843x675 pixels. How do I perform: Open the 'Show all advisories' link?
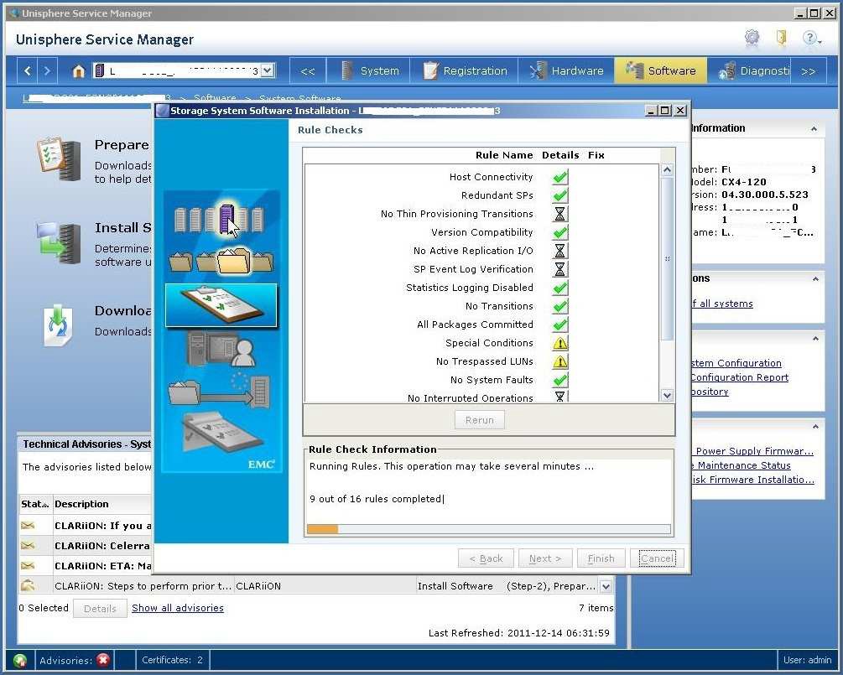point(178,608)
